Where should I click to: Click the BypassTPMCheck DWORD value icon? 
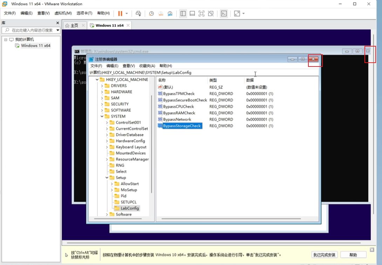tap(160, 94)
